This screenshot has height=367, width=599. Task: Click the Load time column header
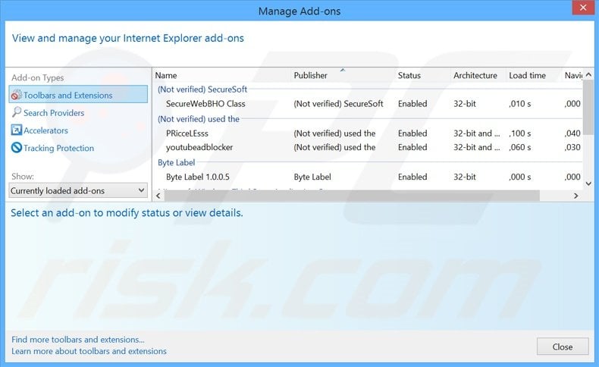point(528,75)
